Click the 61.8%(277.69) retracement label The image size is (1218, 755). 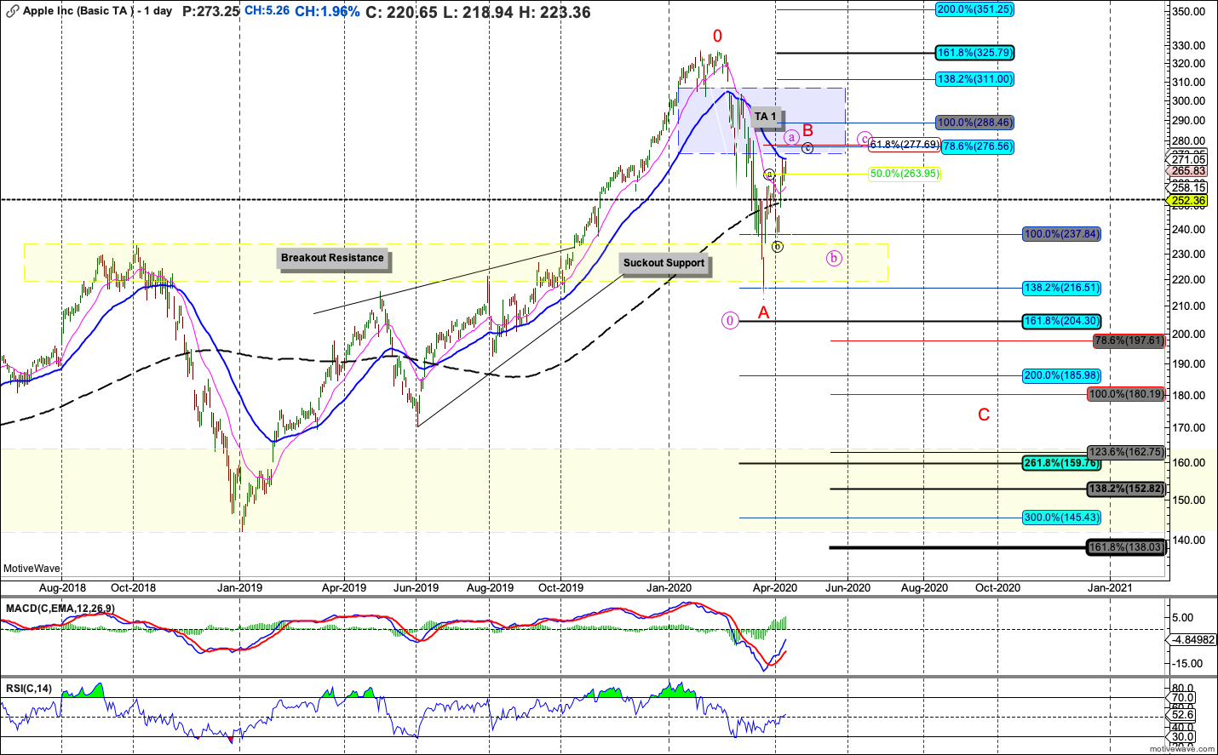click(x=905, y=145)
